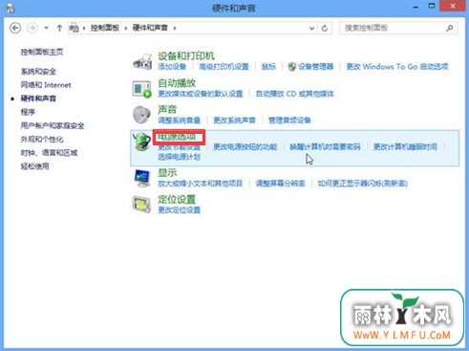Viewport: 469px width, 351px height.
Task: Click the shield icon beside 设备管理器
Action: pos(292,67)
